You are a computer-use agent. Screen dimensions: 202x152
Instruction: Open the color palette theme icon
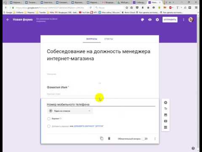(x=142, y=19)
